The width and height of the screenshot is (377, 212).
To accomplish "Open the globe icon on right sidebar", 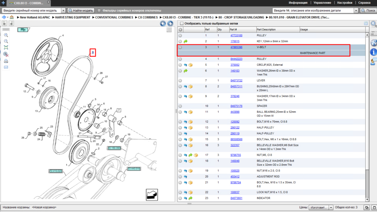I will click(x=374, y=43).
